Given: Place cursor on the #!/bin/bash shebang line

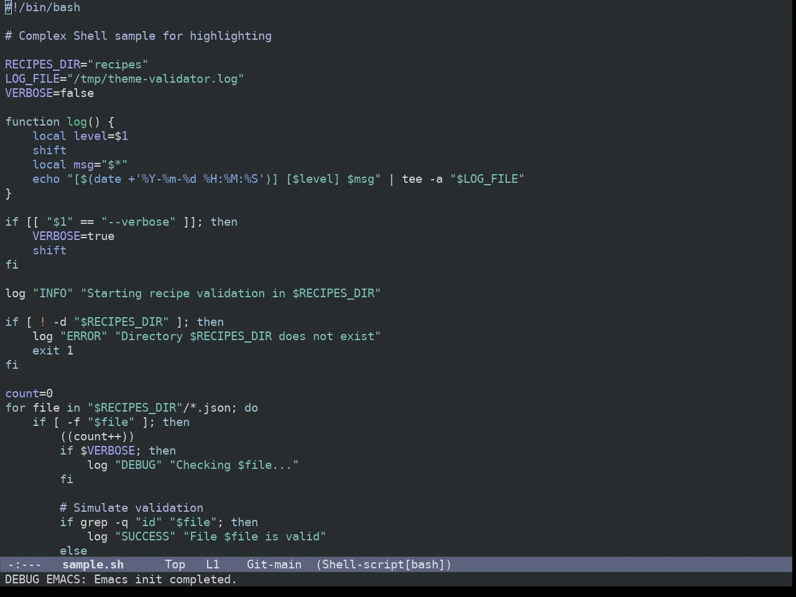Looking at the screenshot, I should pos(43,7).
